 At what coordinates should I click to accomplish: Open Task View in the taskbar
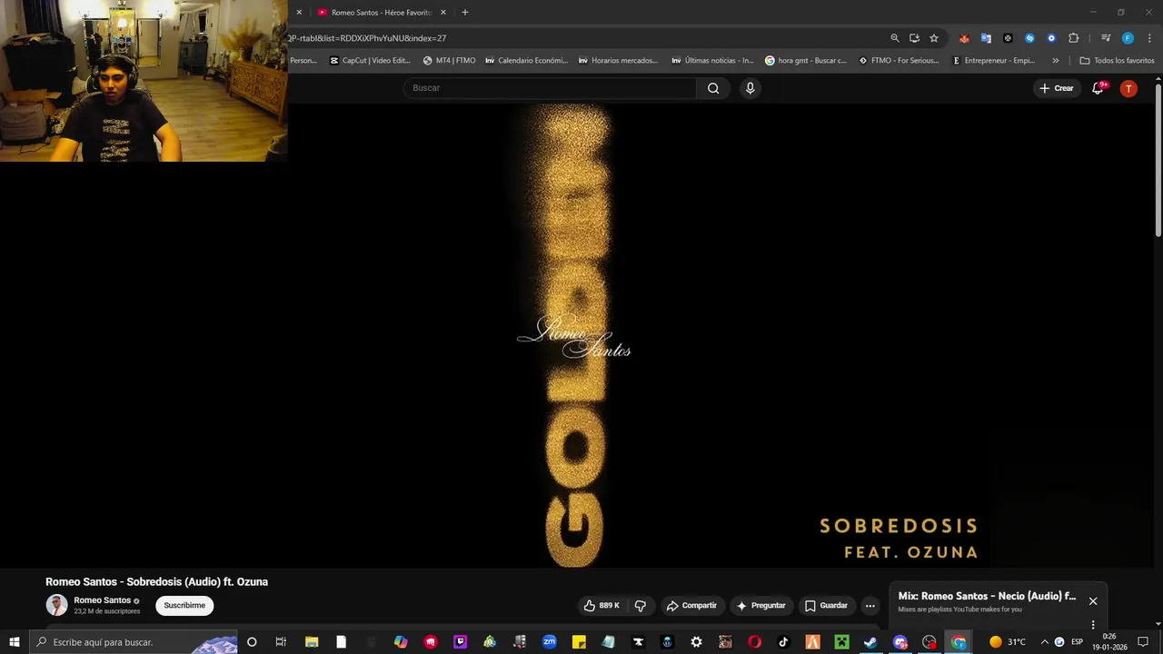pyautogui.click(x=281, y=642)
